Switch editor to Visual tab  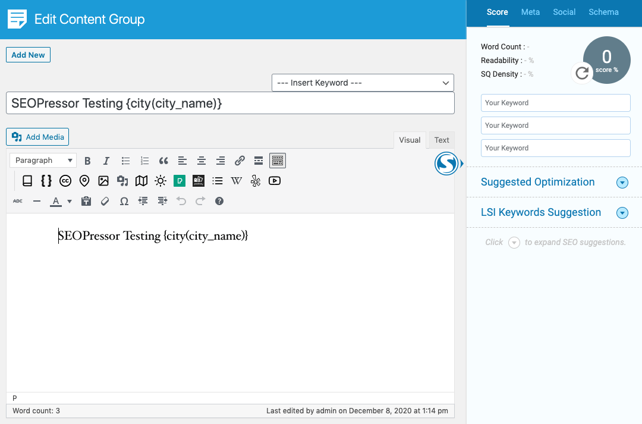(410, 140)
